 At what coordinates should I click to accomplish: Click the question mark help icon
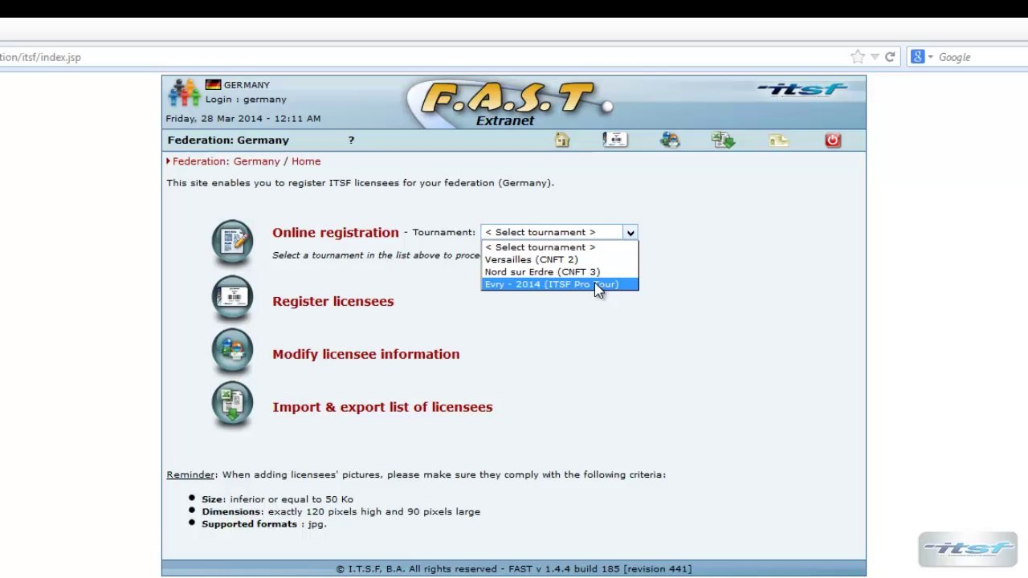click(351, 140)
